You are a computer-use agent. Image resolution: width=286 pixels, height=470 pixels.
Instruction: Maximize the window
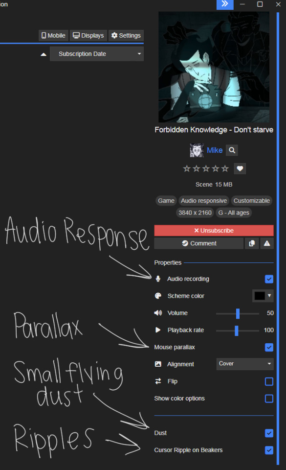260,4
